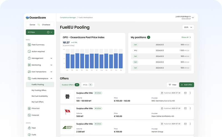222x137 pixels.
Task: Expand the Management sidebar section
Action: click(51, 58)
